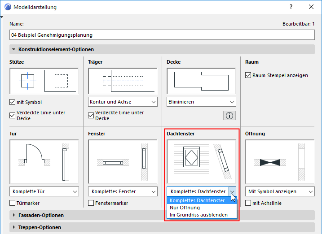Click the Tür door preview image
This screenshot has width=322, height=234.
[44, 161]
